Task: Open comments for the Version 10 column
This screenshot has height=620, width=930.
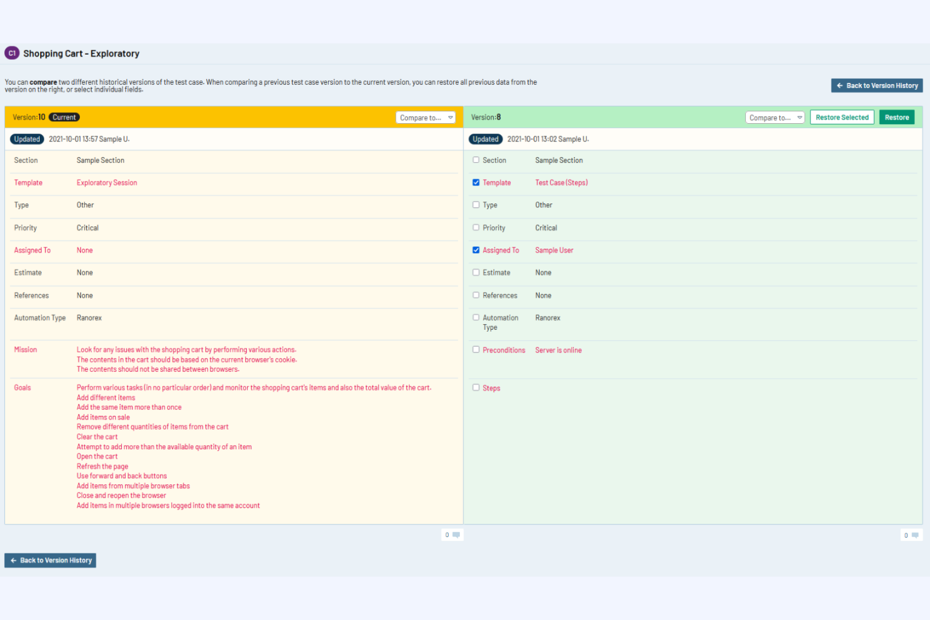Action: 452,535
